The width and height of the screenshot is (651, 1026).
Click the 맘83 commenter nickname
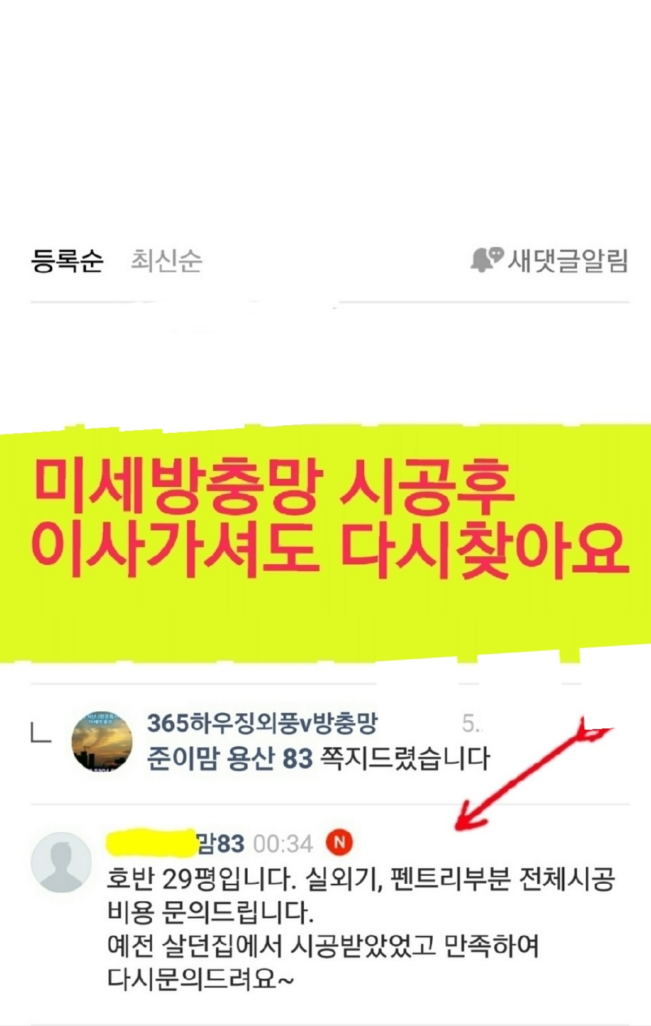pyautogui.click(x=221, y=844)
